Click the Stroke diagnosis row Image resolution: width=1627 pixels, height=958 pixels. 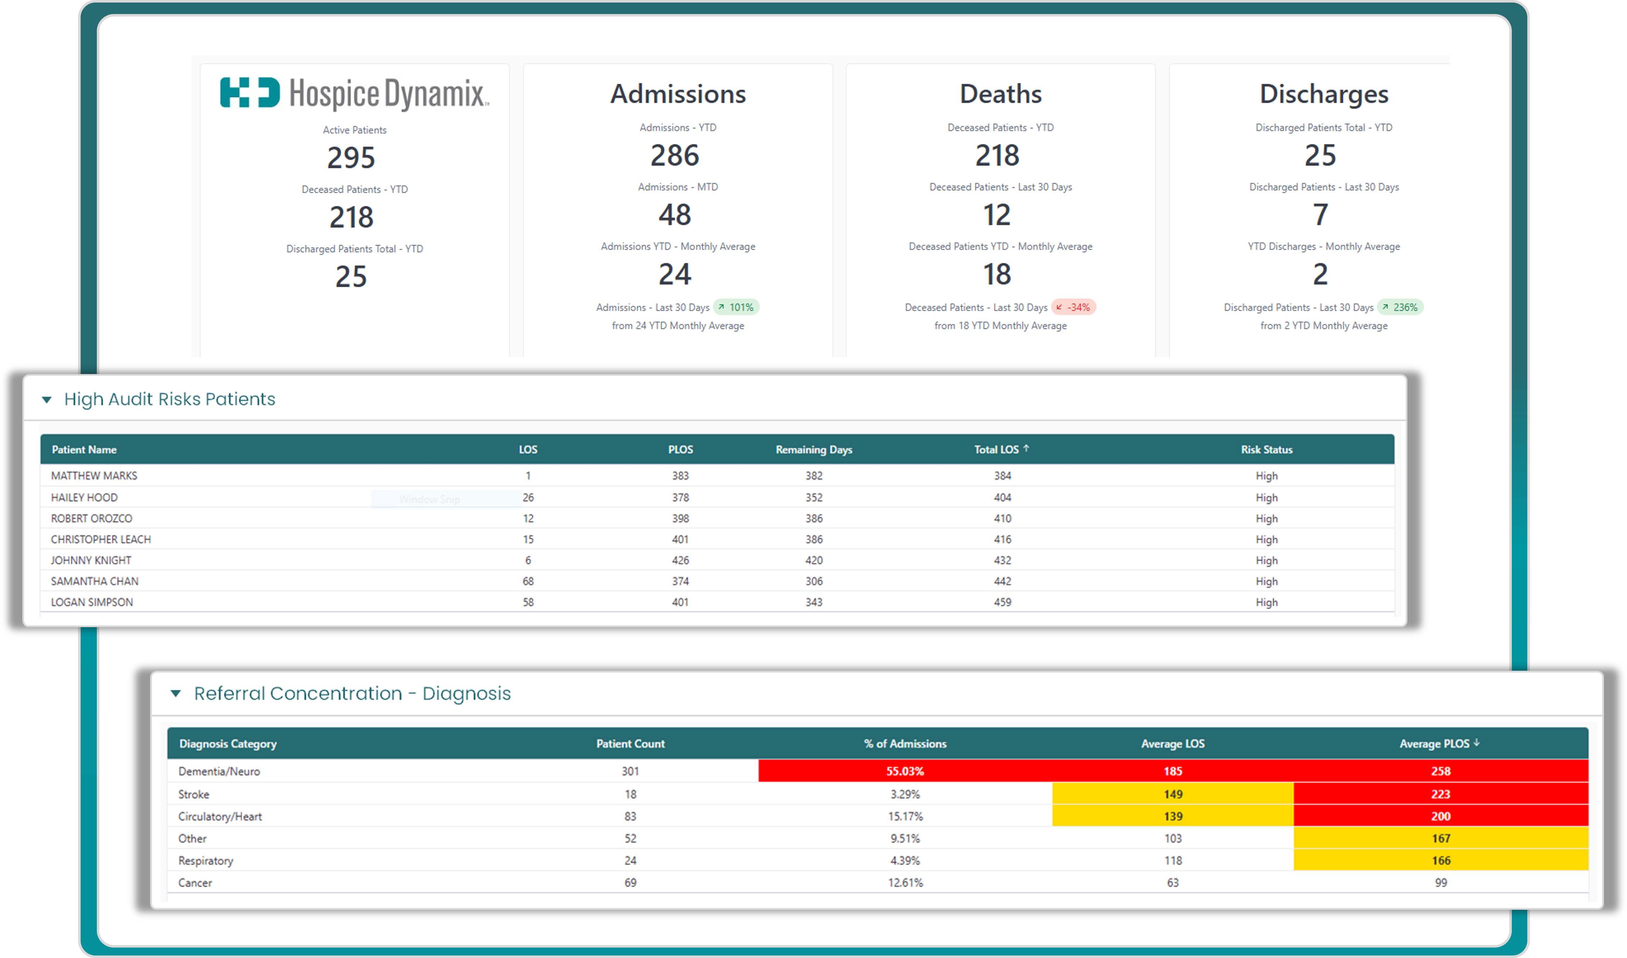pos(878,794)
